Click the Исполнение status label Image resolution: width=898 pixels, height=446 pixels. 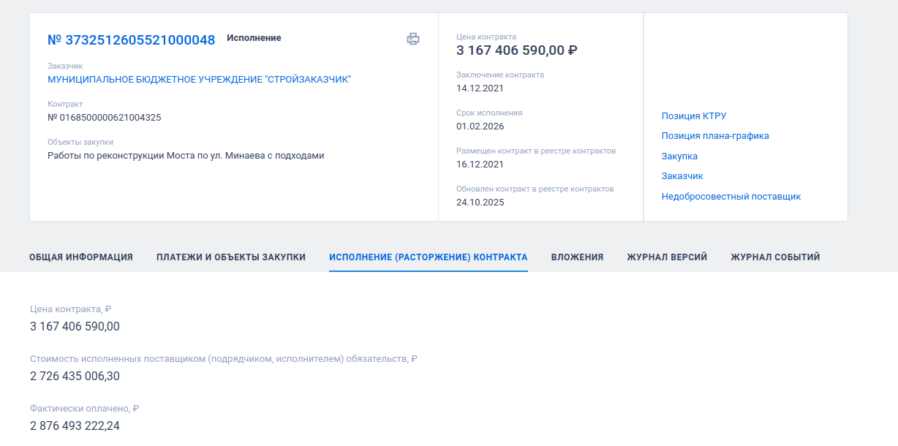(x=254, y=38)
